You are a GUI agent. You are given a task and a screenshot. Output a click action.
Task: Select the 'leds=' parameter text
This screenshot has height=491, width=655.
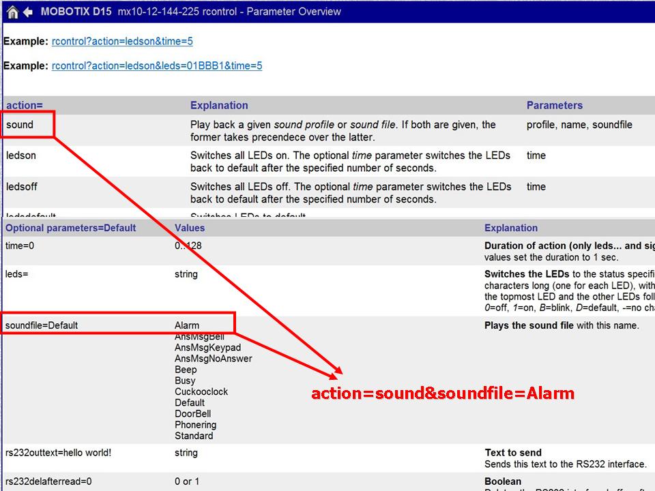[x=16, y=274]
